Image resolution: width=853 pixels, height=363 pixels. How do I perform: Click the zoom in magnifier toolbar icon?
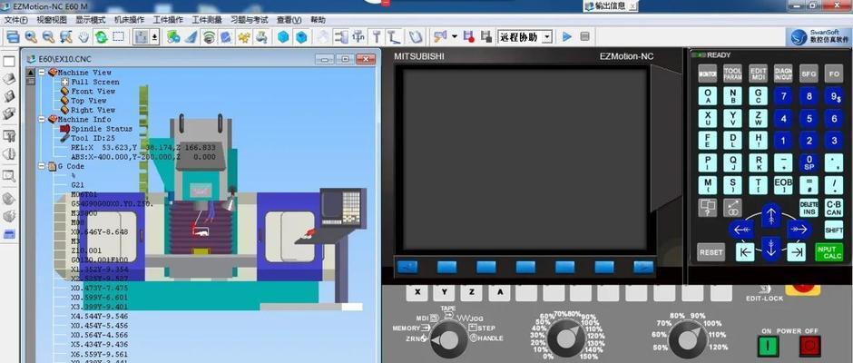coord(31,37)
